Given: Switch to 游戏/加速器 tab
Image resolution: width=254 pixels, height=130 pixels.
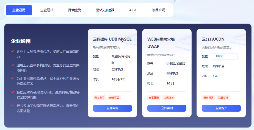Looking at the screenshot, I should pyautogui.click(x=105, y=10).
